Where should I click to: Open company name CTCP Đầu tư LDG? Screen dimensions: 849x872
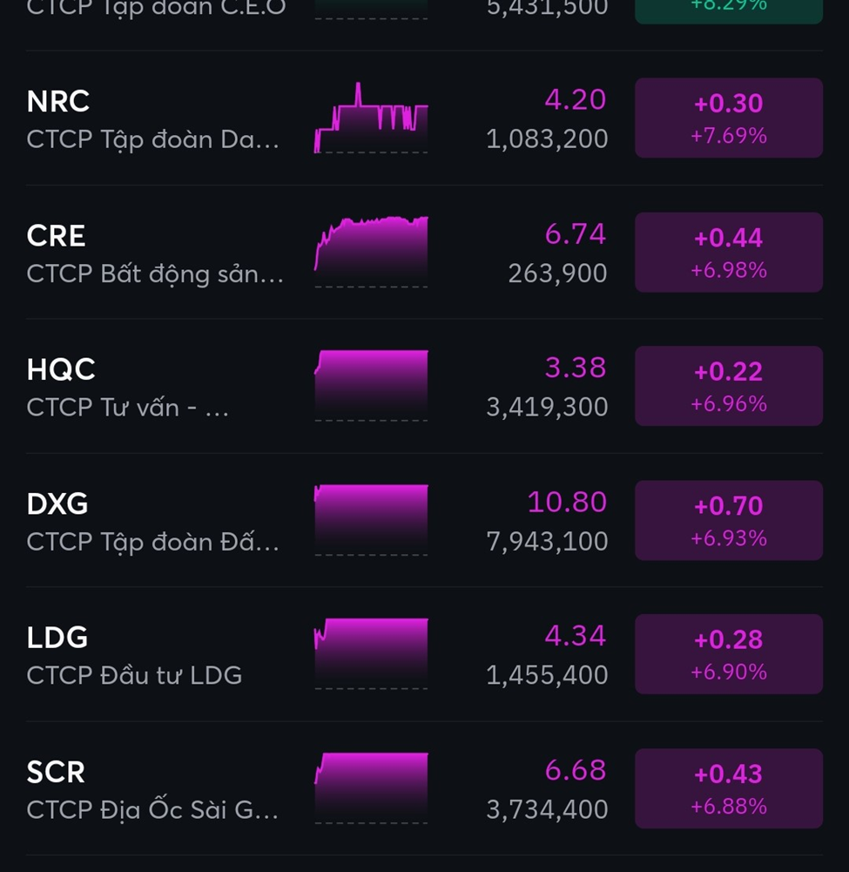[x=134, y=676]
